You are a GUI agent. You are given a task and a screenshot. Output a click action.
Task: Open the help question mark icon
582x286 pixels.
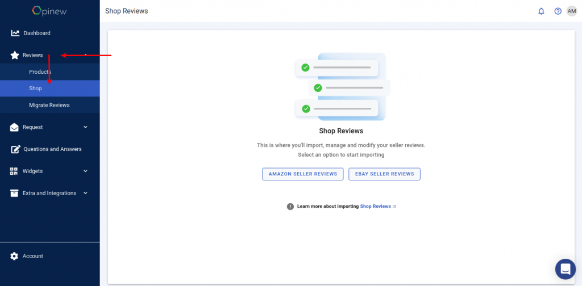(558, 11)
